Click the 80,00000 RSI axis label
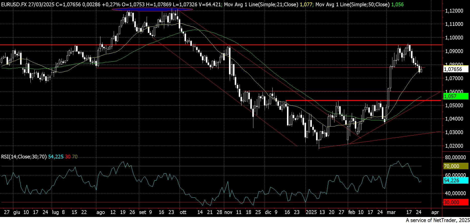Viewport: 470px width, 223px height. click(455, 157)
